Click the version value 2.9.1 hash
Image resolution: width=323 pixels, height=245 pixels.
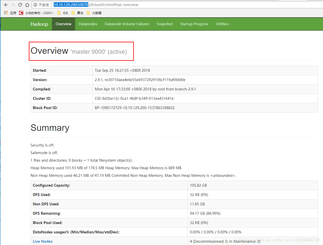pyautogui.click(x=140, y=80)
